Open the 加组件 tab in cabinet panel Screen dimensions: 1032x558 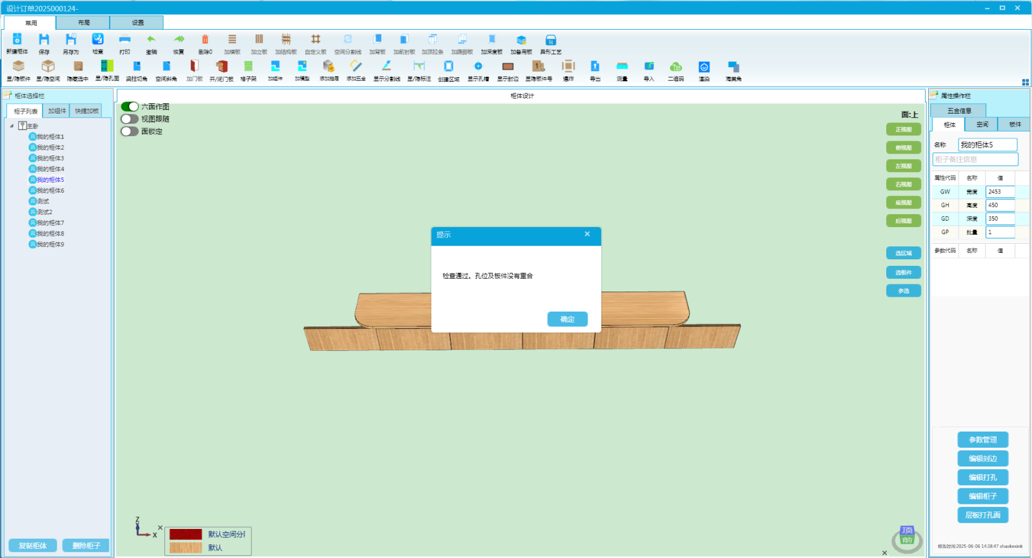pos(57,111)
